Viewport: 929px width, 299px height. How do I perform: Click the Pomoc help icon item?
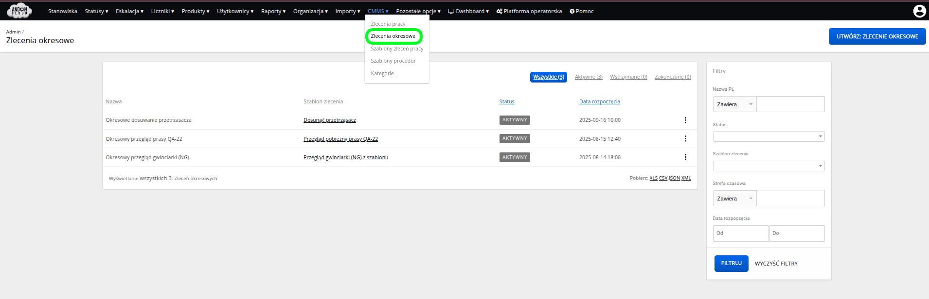point(581,11)
